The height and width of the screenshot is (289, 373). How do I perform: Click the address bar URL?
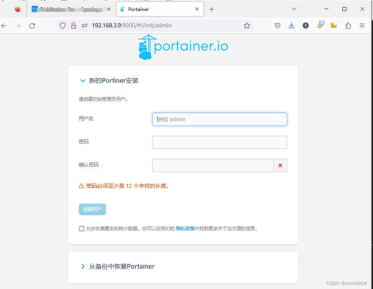coord(132,25)
